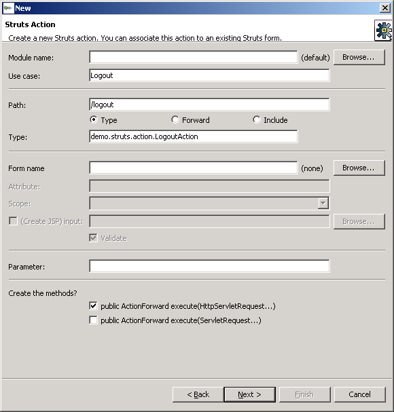The image size is (394, 412).
Task: Uncheck execute(HttpServletRequest...) method checkbox
Action: (93, 306)
